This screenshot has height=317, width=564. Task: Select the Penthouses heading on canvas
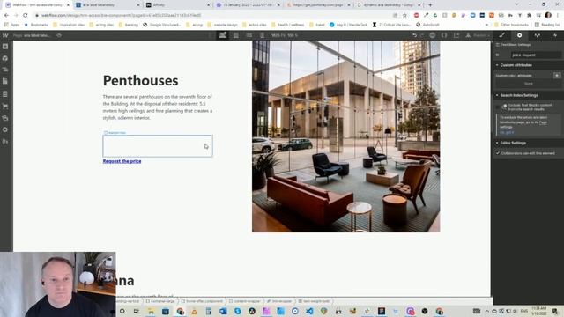(x=141, y=80)
